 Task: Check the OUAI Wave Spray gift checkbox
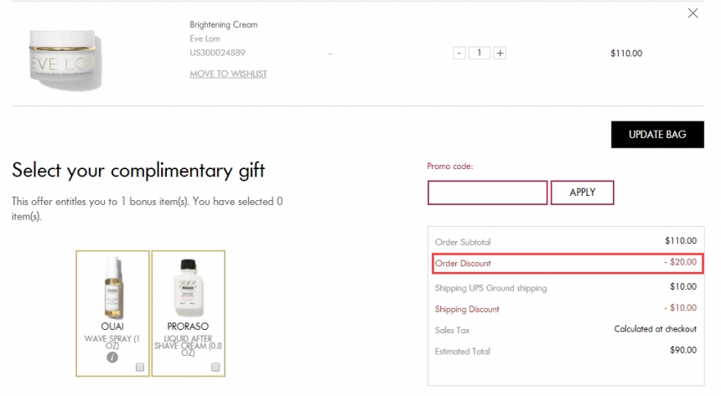click(139, 367)
